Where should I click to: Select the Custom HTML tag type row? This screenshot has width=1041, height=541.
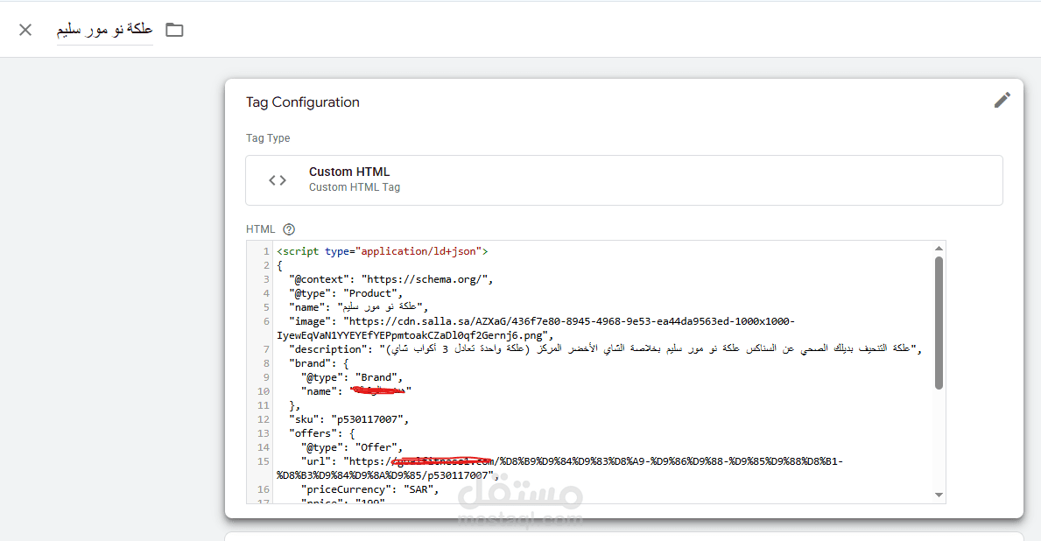click(x=624, y=179)
